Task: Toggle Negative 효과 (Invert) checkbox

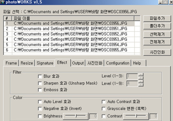Action: (40, 109)
